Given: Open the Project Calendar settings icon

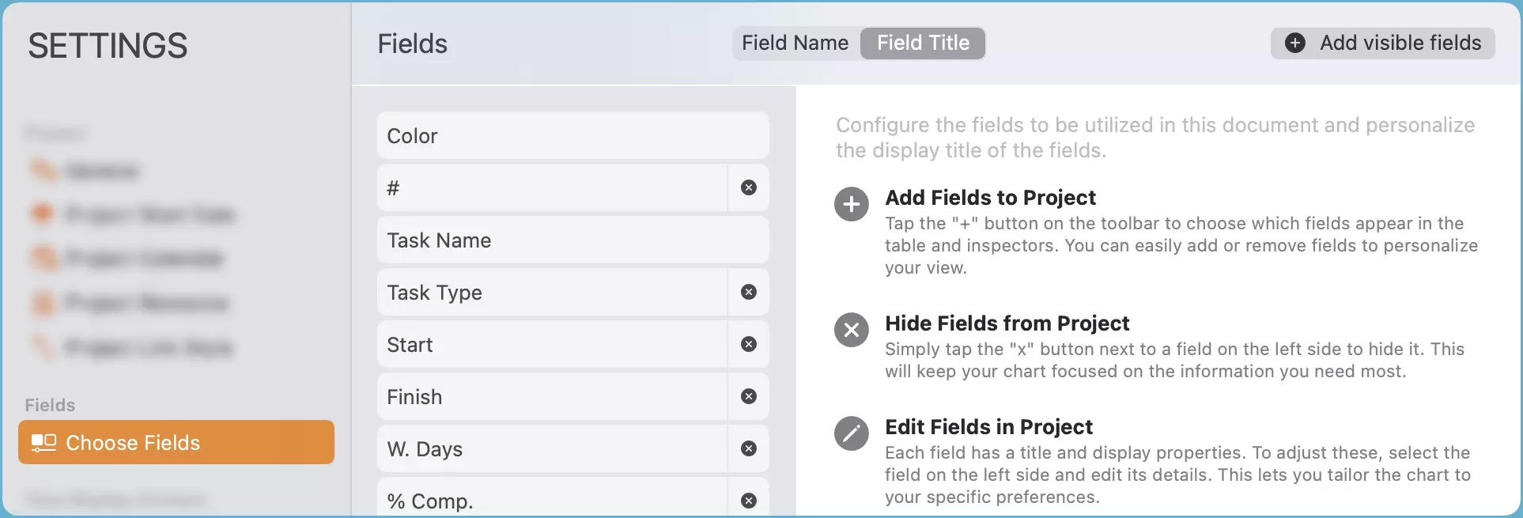Looking at the screenshot, I should (43, 258).
